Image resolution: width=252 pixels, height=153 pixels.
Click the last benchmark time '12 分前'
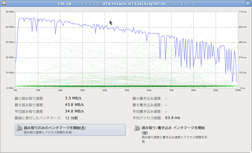point(71,118)
